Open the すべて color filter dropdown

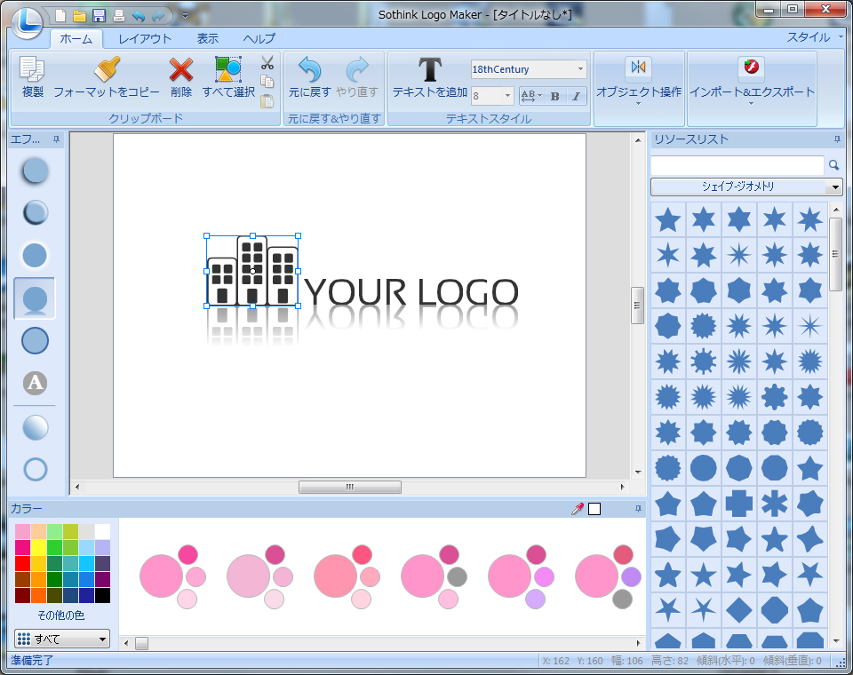102,639
